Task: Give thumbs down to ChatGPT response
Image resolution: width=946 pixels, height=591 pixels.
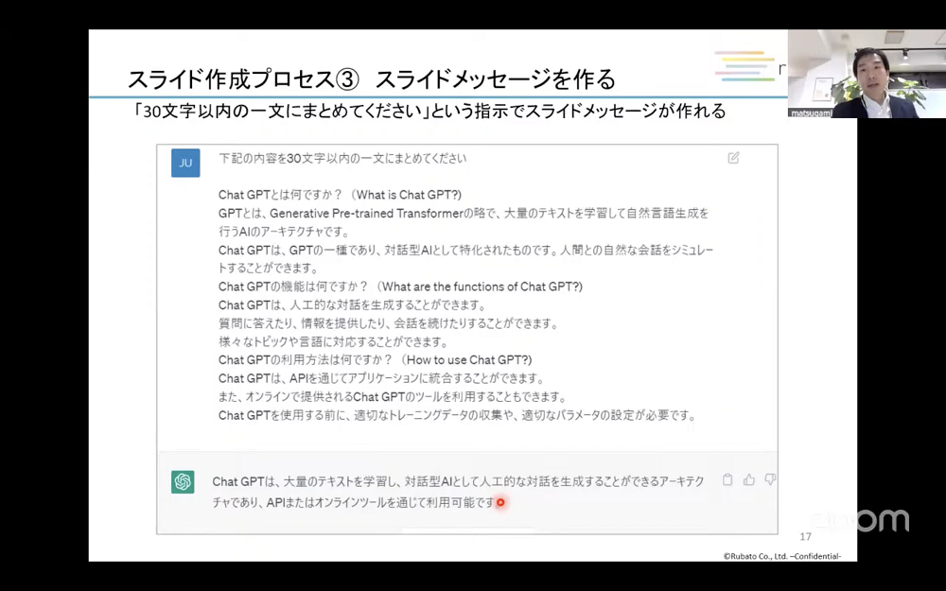Action: pyautogui.click(x=770, y=480)
